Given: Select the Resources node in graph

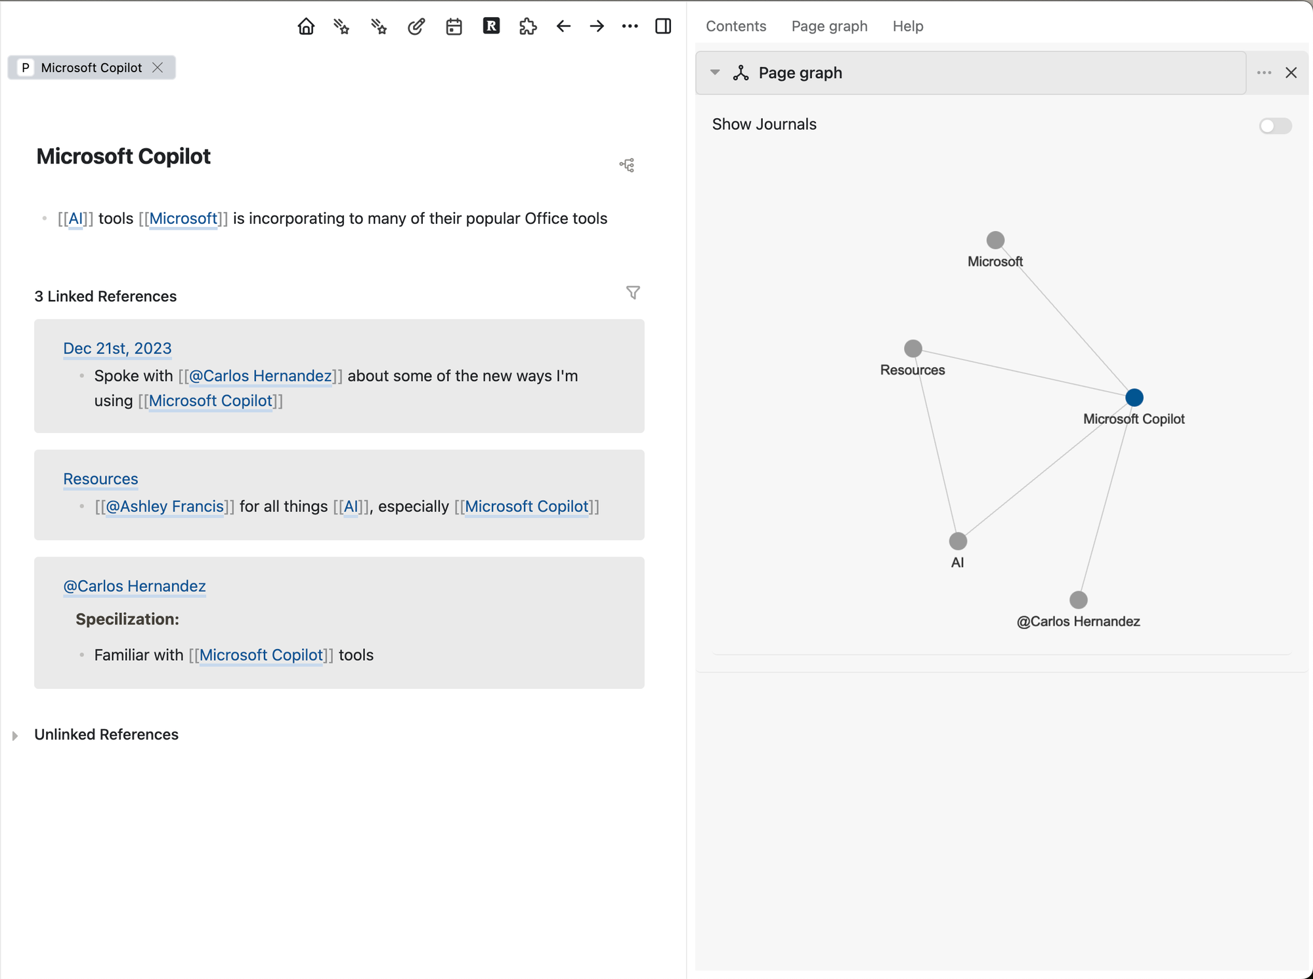Looking at the screenshot, I should click(913, 348).
